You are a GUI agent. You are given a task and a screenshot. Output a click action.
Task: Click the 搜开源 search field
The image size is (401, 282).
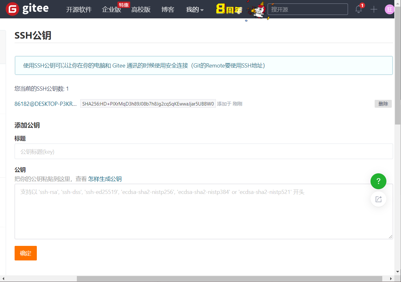tap(308, 9)
